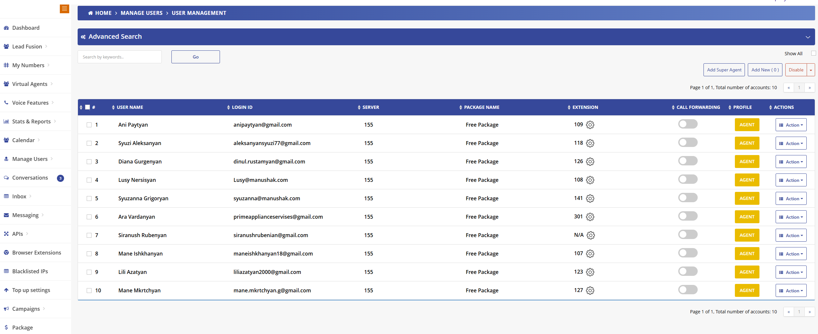Open the MANAGE USERS breadcrumb item
Image resolution: width=818 pixels, height=334 pixels.
(x=141, y=13)
